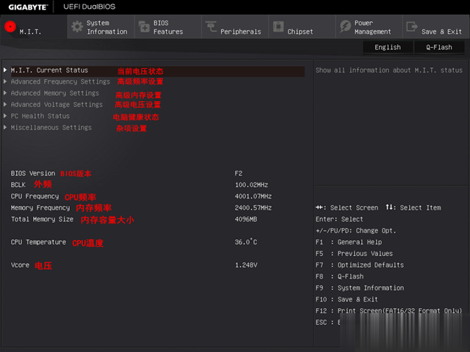Click the +/-/PU/PD Change Opt. hint
The width and height of the screenshot is (470, 352).
pyautogui.click(x=355, y=231)
